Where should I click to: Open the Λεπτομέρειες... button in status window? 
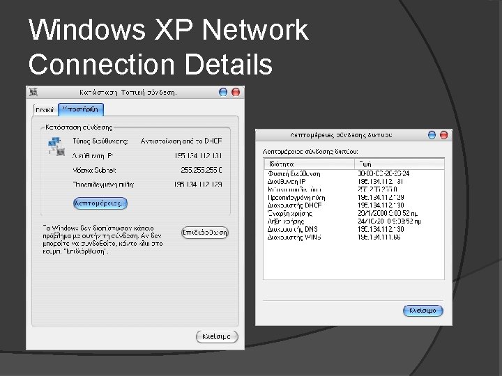100,203
